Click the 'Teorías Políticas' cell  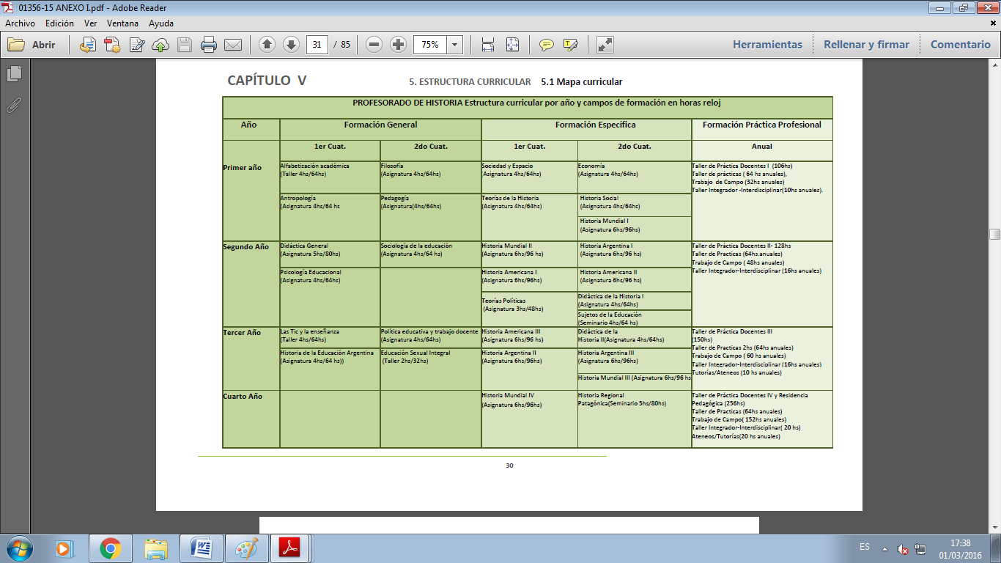[529, 309]
